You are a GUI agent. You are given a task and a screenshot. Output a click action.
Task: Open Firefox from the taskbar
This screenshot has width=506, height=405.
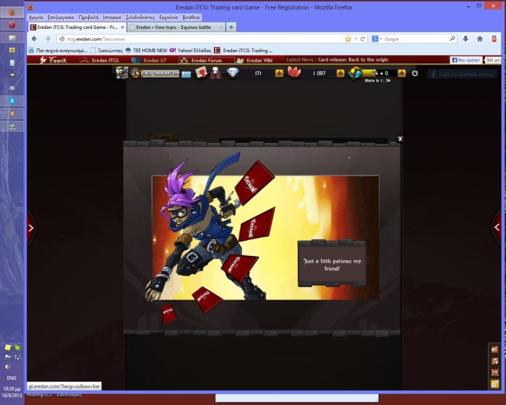coord(12,12)
